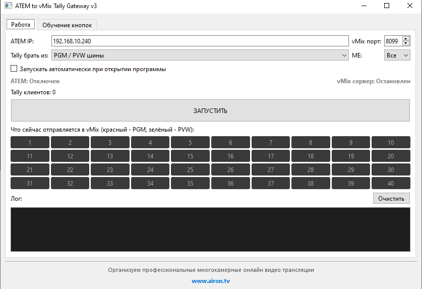Image resolution: width=422 pixels, height=289 pixels.
Task: Click tally indicator 38
Action: point(311,184)
